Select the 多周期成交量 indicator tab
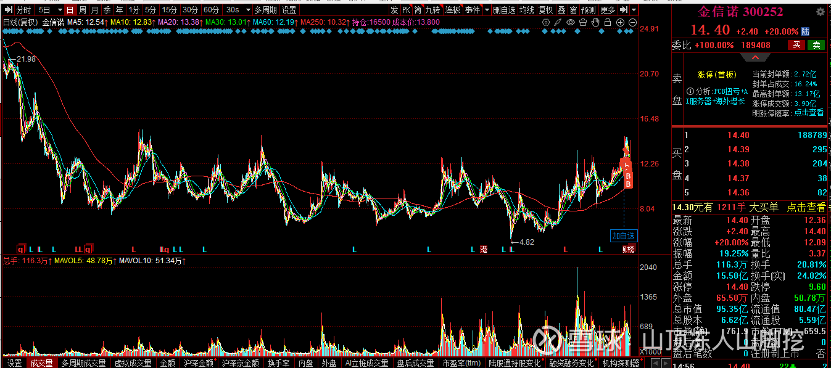 pos(84,363)
